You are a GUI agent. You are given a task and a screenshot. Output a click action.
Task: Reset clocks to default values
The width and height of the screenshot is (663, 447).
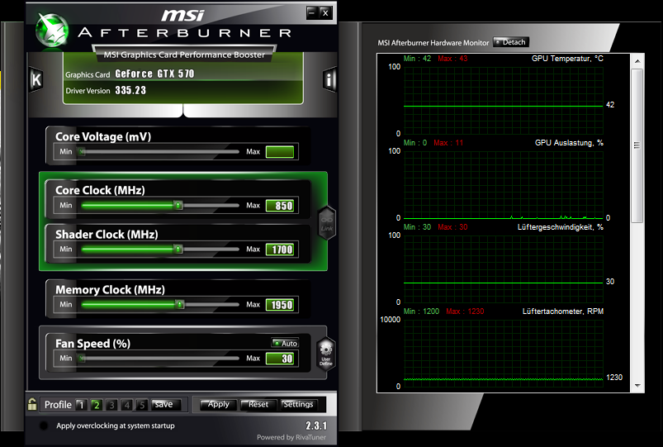point(258,405)
